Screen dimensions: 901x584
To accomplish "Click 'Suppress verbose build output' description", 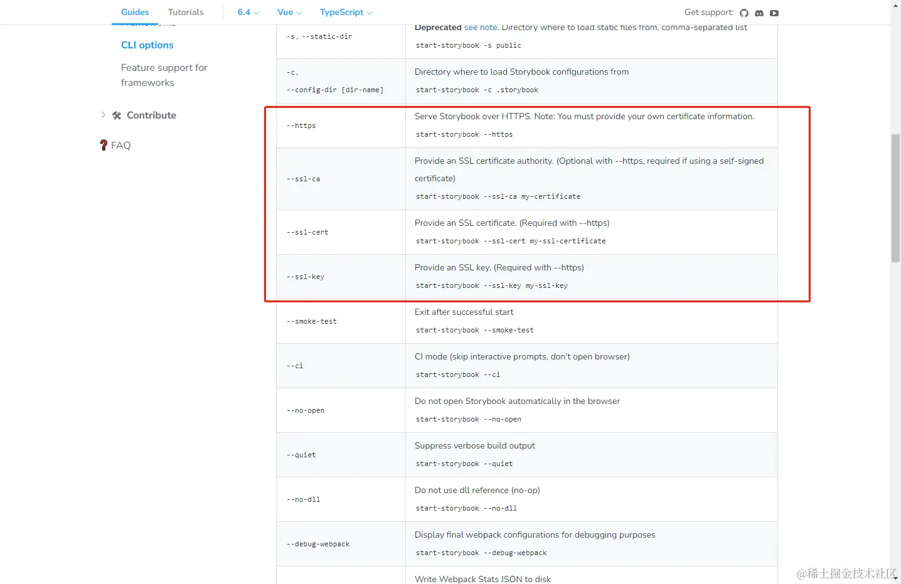I will [475, 446].
